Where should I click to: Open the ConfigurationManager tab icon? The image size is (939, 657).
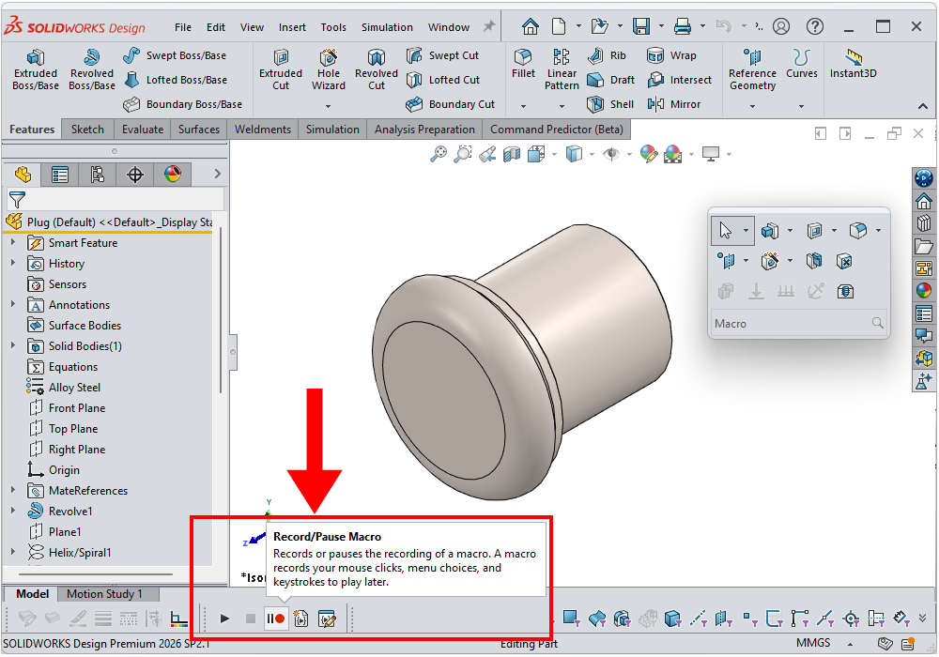click(97, 175)
